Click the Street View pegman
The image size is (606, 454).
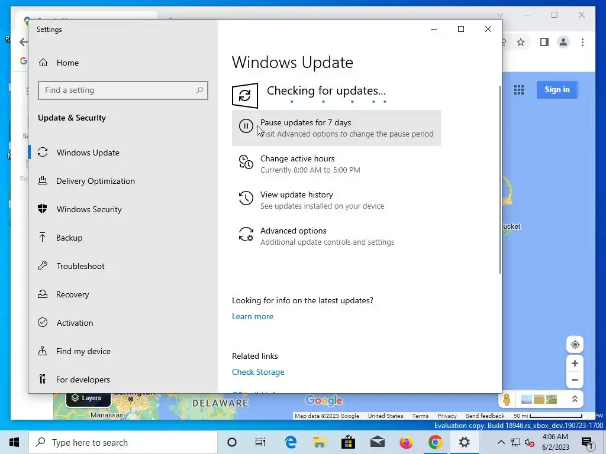pyautogui.click(x=507, y=399)
